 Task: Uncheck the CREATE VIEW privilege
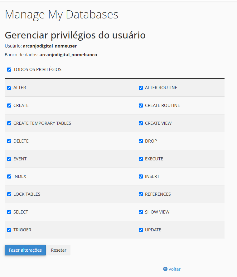coord(141,123)
